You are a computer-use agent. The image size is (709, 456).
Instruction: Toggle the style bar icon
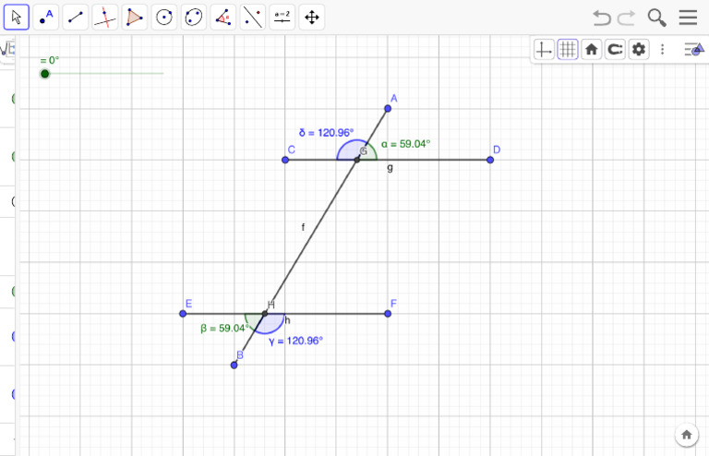[694, 49]
